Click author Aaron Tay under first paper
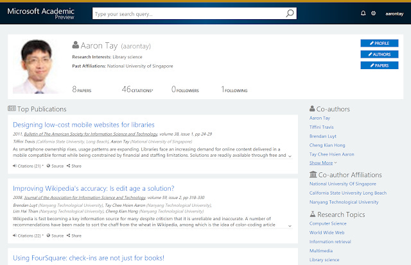The image size is (411, 265). point(120,141)
